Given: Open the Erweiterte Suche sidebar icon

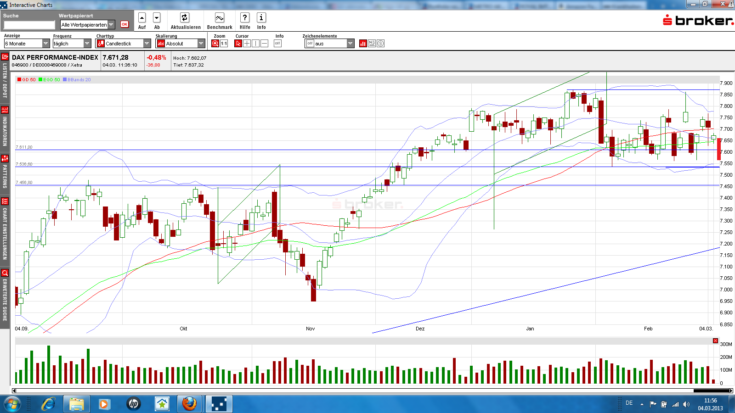Looking at the screenshot, I should [5, 273].
